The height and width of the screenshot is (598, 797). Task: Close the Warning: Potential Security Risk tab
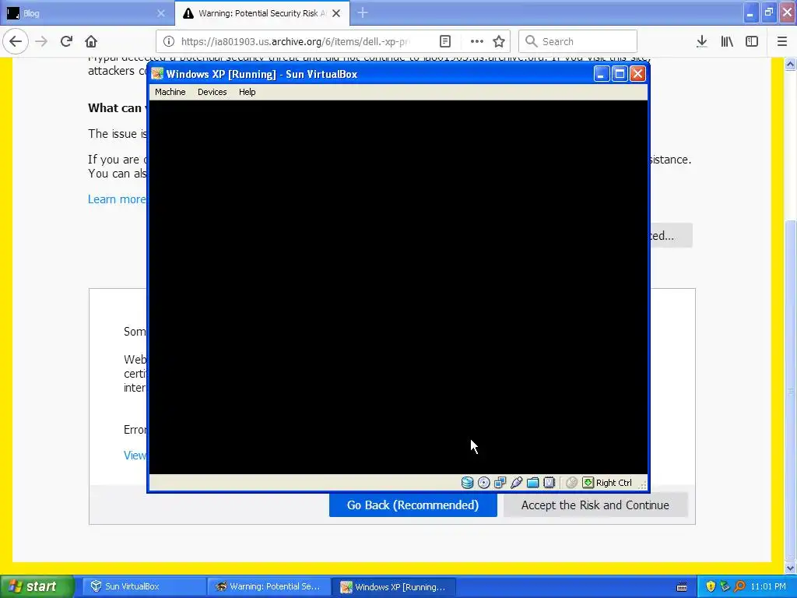[x=336, y=13]
